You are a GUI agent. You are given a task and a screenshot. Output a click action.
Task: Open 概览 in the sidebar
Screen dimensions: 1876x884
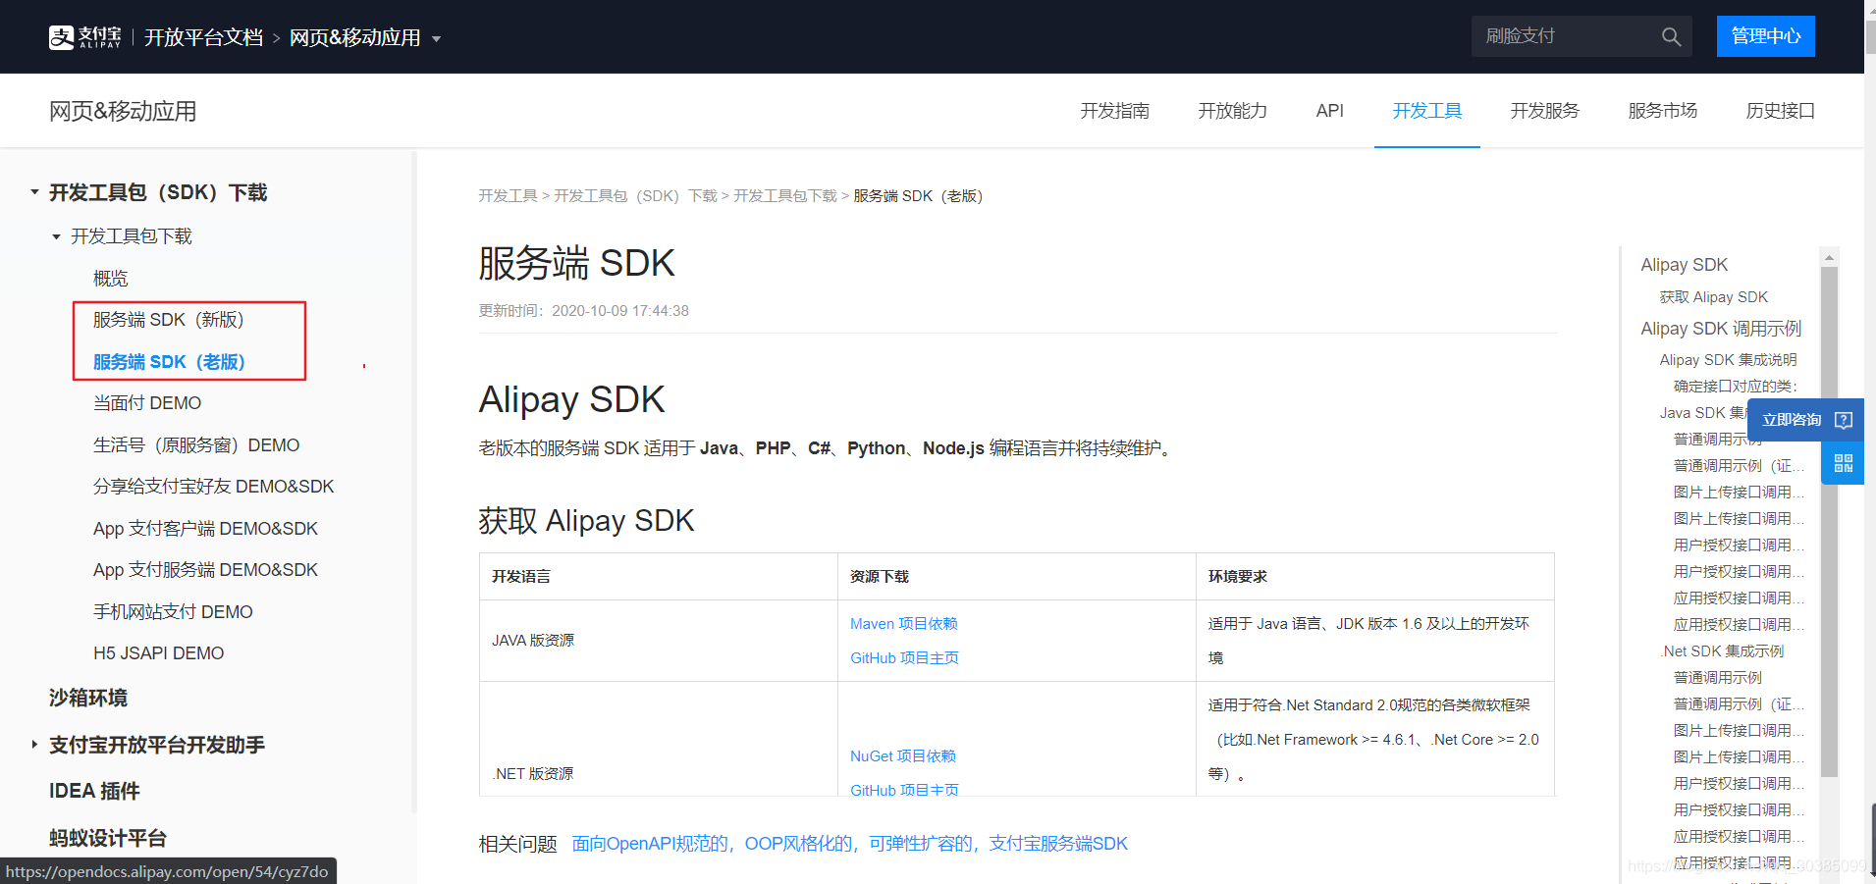pyautogui.click(x=110, y=279)
